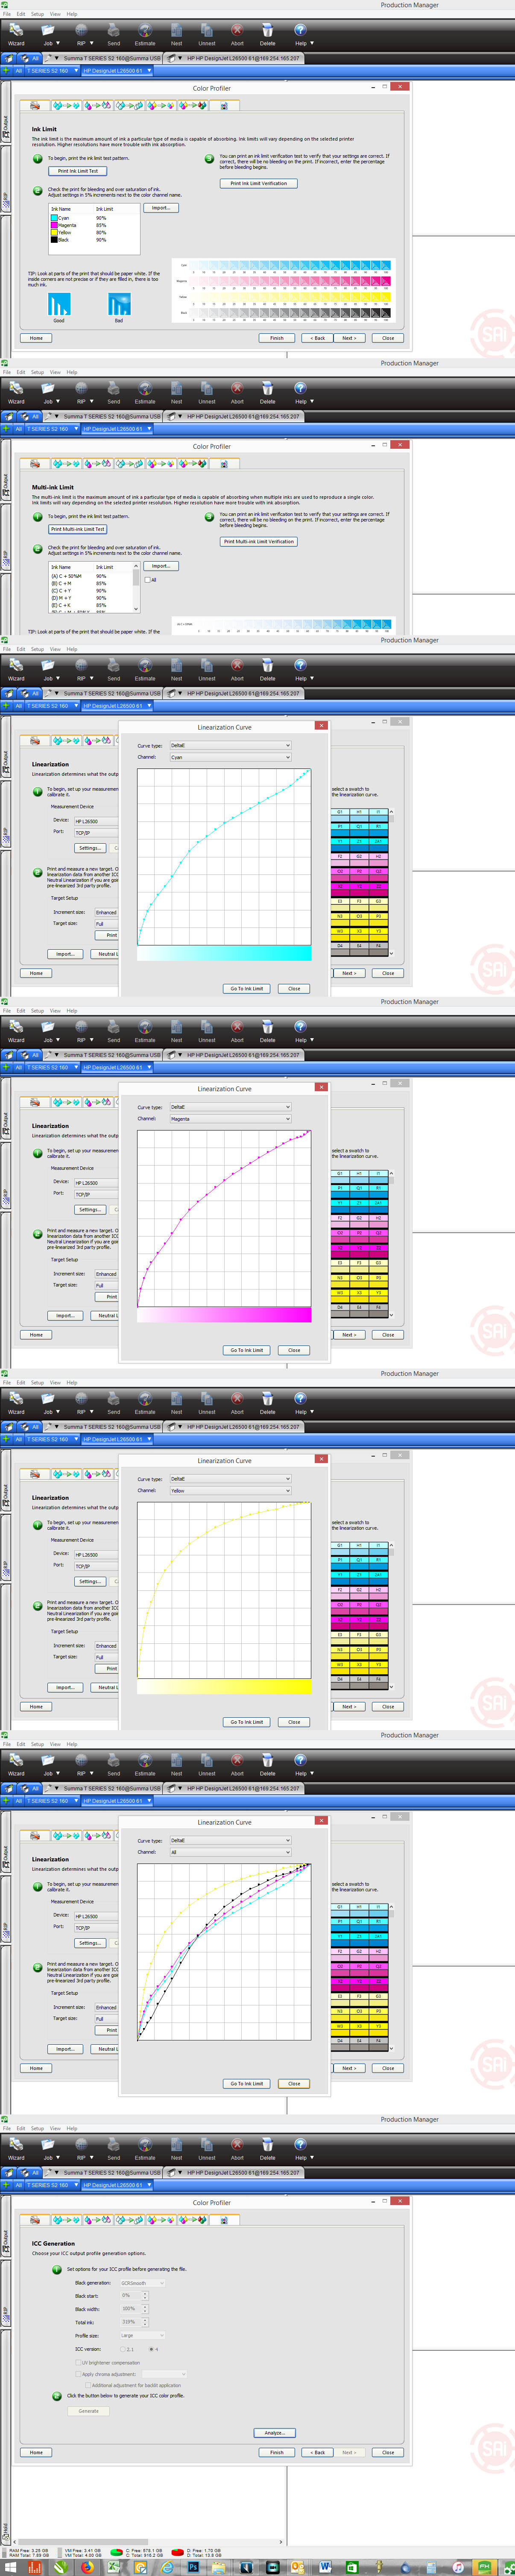
Task: Open the Channel dropdown showing Cyan
Action: (x=230, y=757)
